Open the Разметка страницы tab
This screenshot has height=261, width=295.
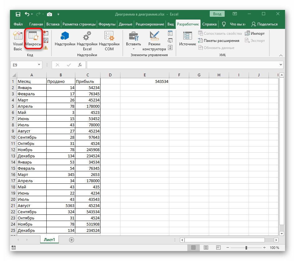pos(79,24)
